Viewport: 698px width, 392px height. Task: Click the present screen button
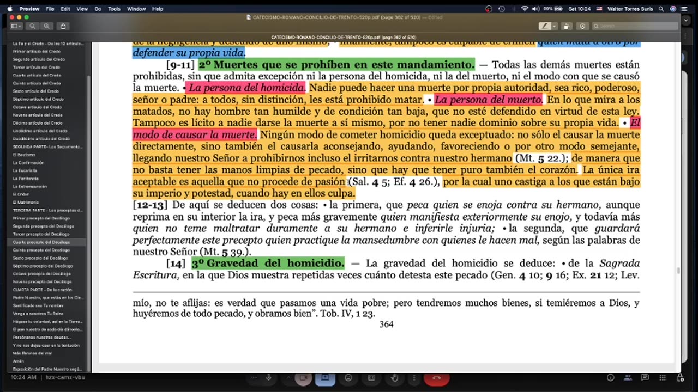click(x=325, y=378)
